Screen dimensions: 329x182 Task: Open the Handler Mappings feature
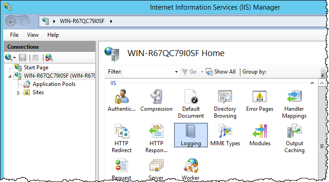[294, 104]
